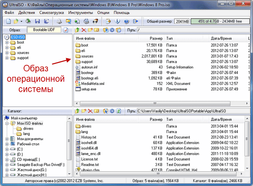The image size is (253, 186).
Task: Click the capacity bar 45% of 4.7GB
Action: 220,22
